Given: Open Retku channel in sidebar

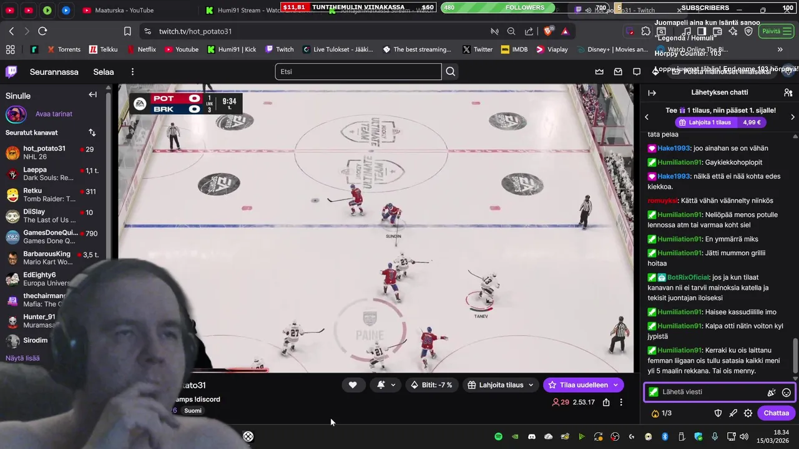Looking at the screenshot, I should click(53, 195).
